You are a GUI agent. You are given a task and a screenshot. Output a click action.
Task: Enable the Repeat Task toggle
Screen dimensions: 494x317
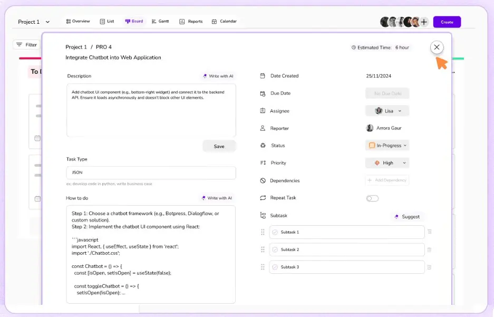(x=372, y=198)
